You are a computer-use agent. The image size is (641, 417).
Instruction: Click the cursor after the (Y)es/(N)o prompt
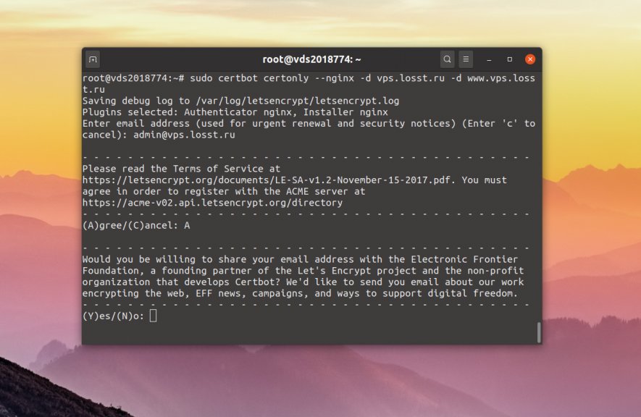coord(153,316)
